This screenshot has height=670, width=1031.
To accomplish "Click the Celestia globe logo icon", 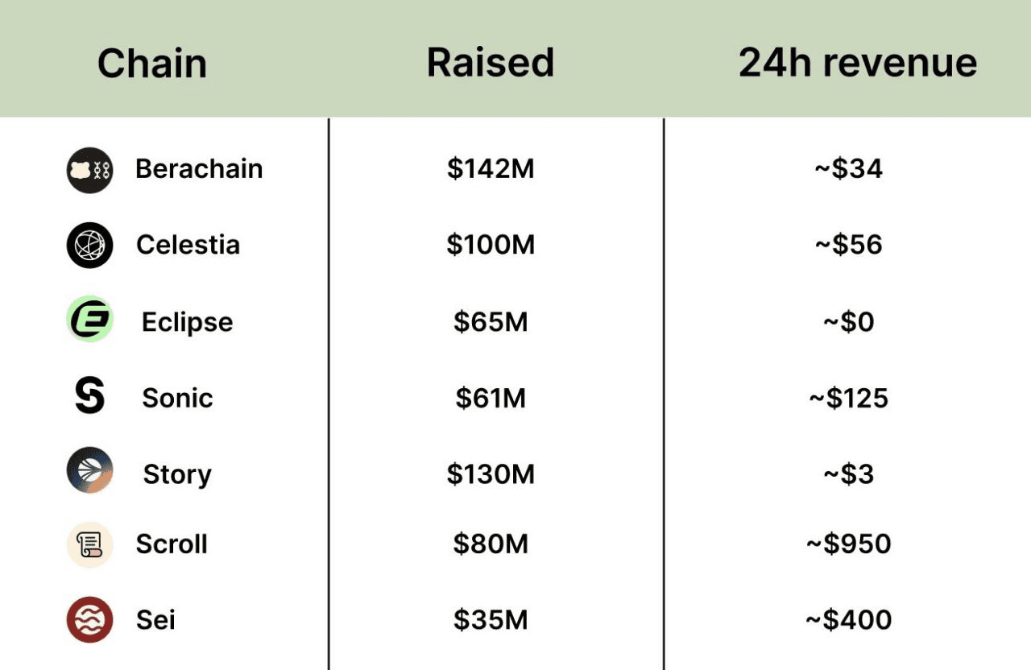I will [89, 245].
